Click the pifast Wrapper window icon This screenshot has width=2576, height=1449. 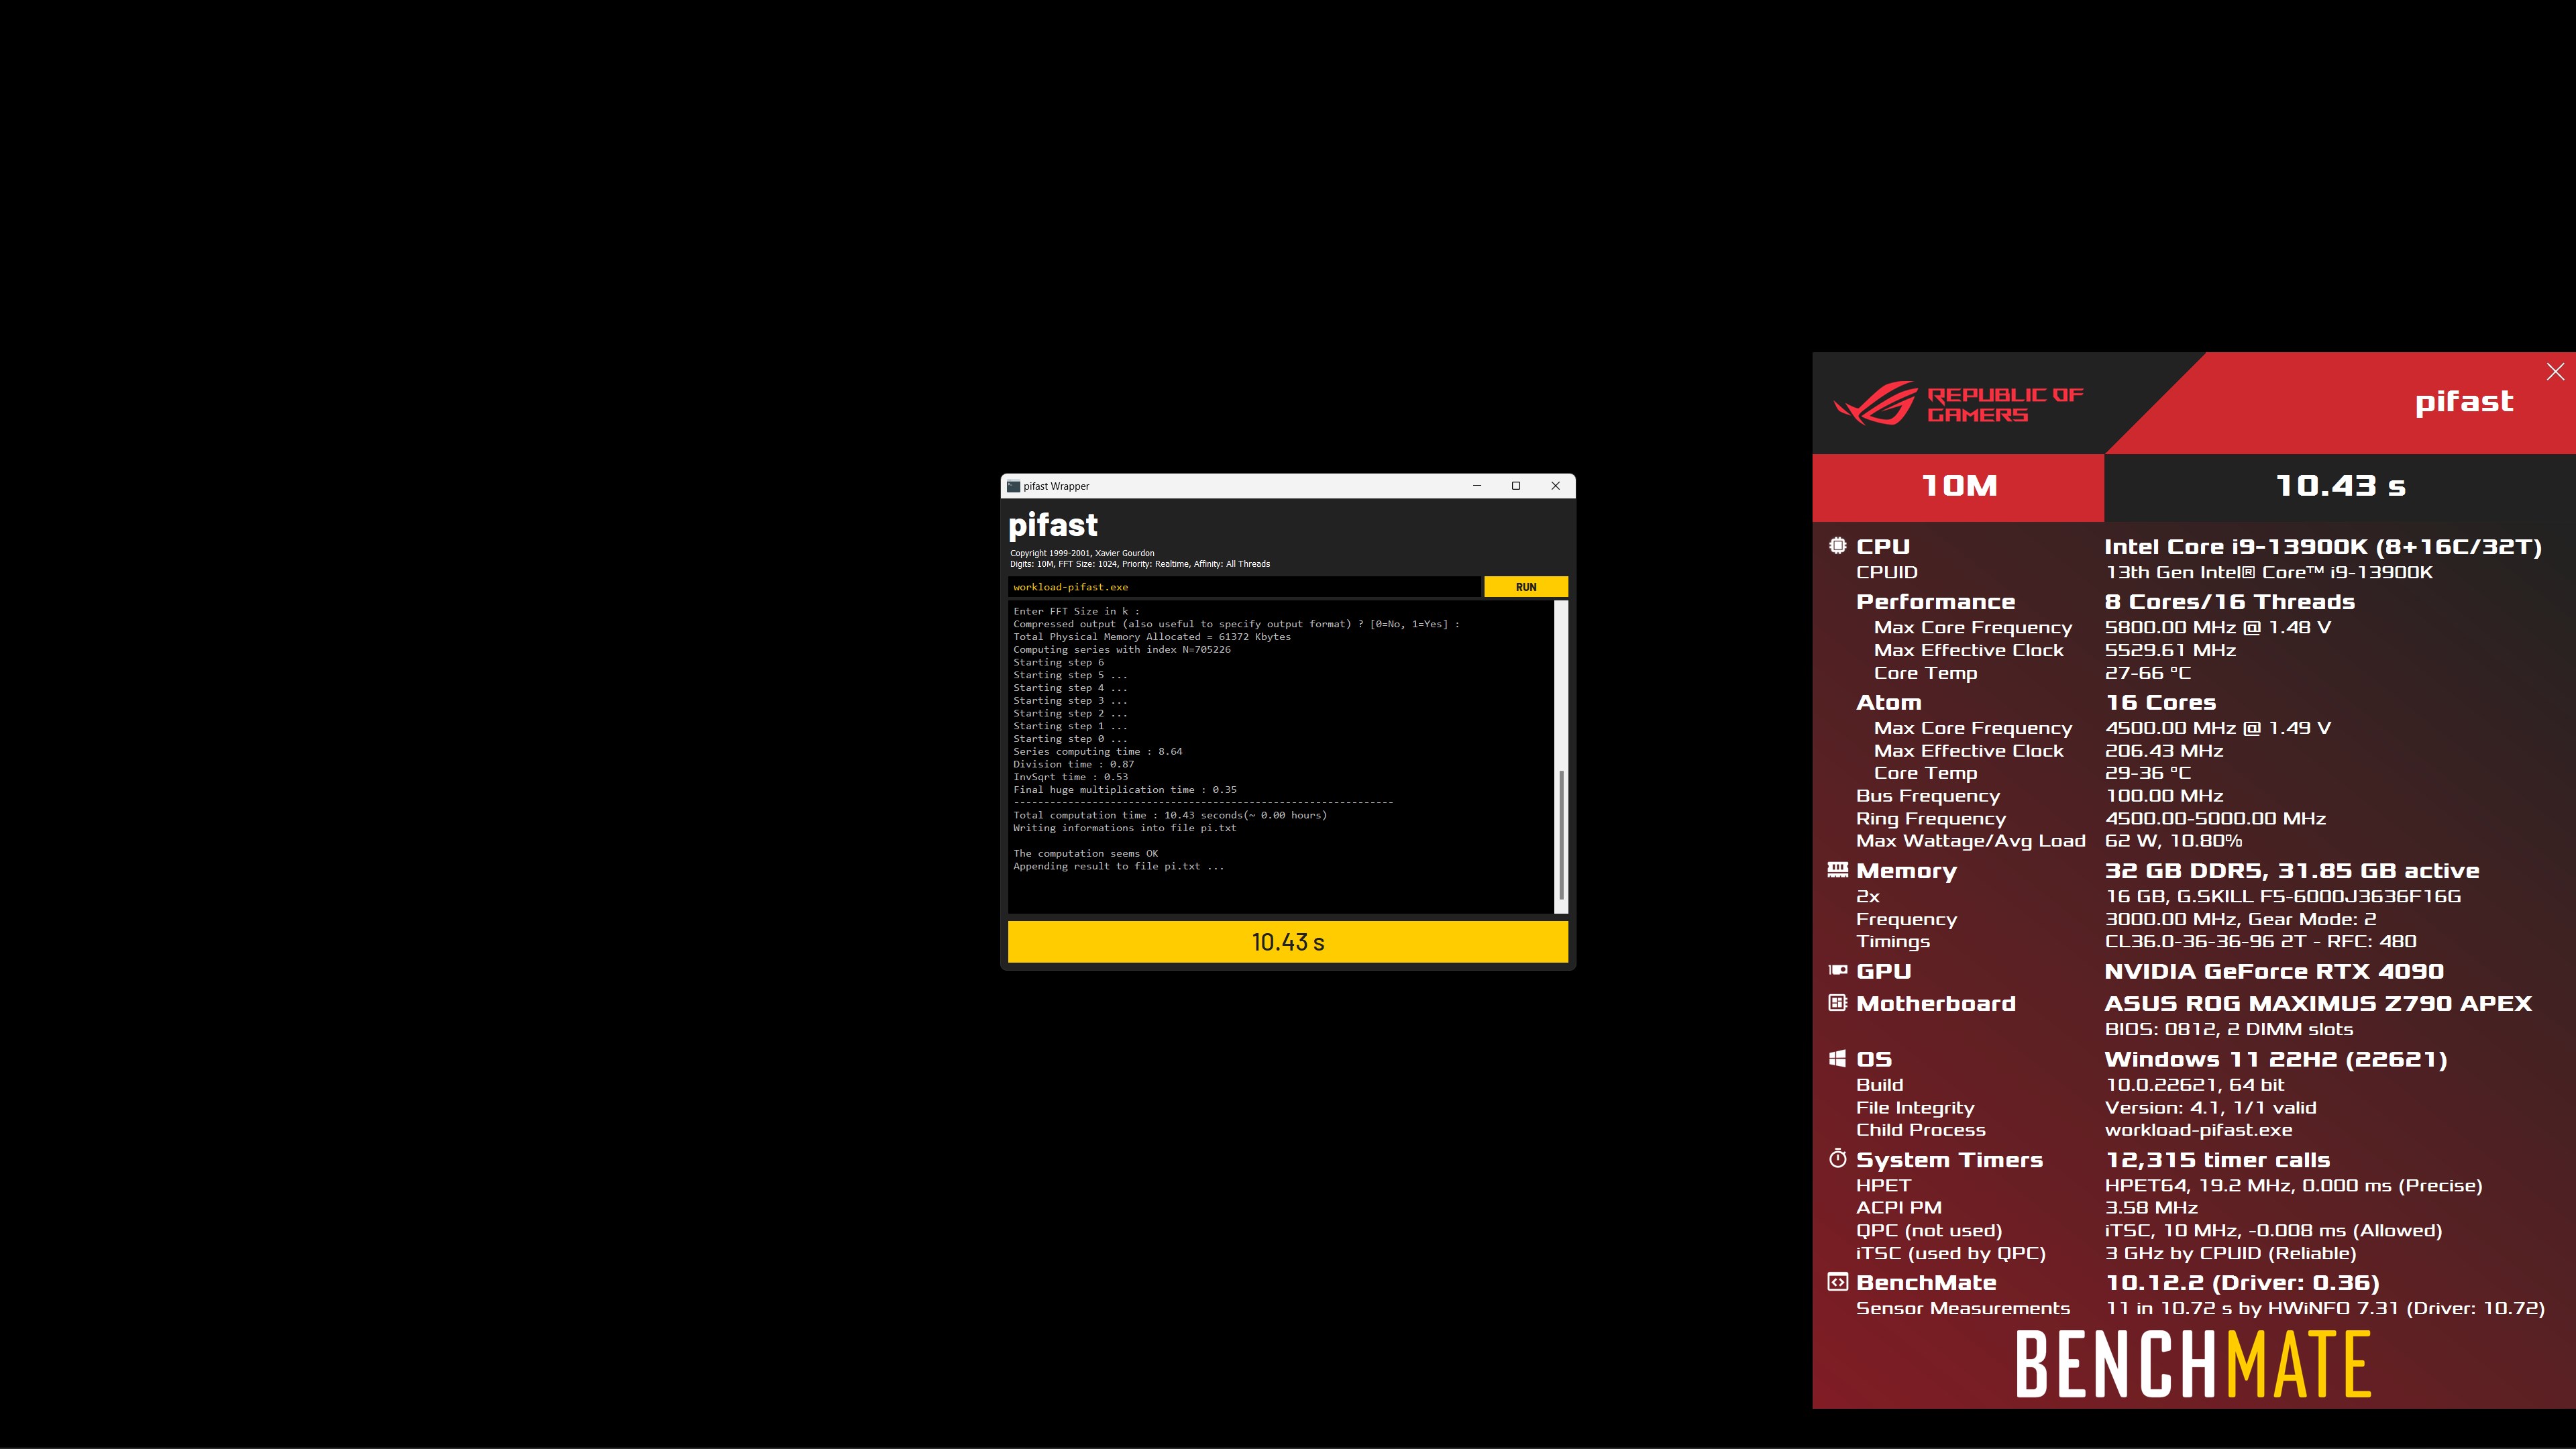pos(1014,486)
